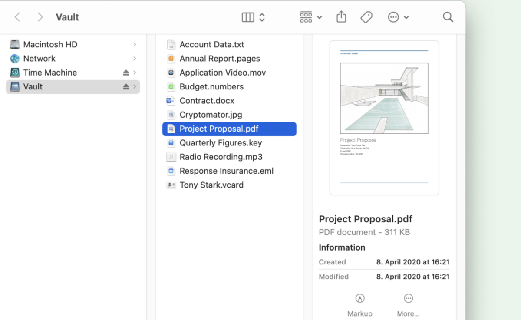This screenshot has height=320, width=521.
Task: Select Macintosh HD in sidebar
Action: (50, 45)
